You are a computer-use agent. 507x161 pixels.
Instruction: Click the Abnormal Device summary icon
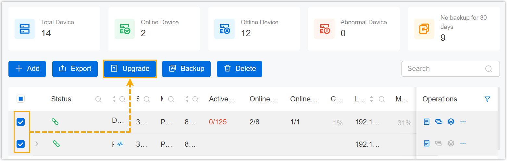(x=324, y=29)
